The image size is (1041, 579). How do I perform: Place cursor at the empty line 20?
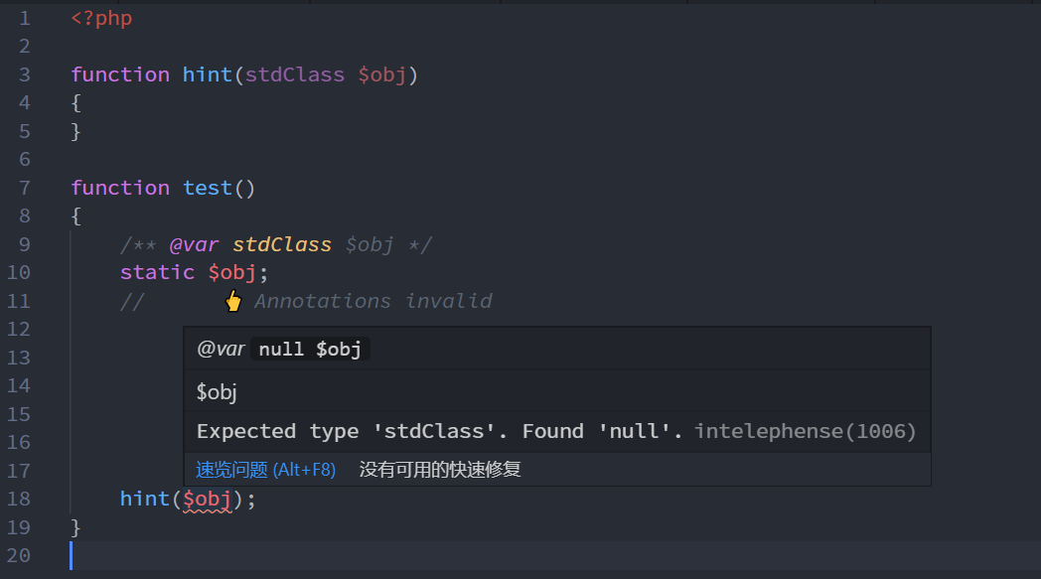click(x=74, y=555)
